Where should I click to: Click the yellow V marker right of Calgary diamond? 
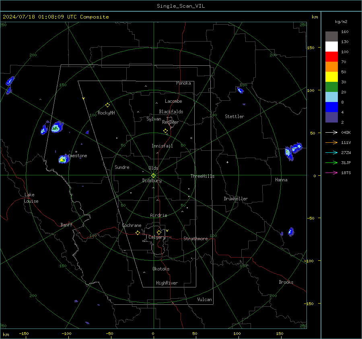[167, 231]
